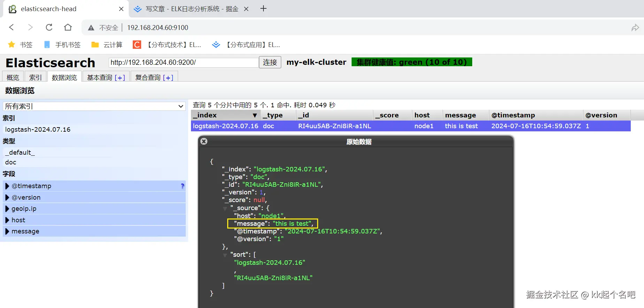
Task: Click the 2024-07-16T10:54:59.037Z timestamp cell
Action: click(x=536, y=126)
